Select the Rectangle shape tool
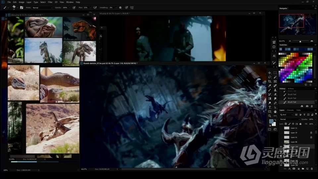Image resolution: width=318 pixels, height=179 pixels. [x=270, y=112]
